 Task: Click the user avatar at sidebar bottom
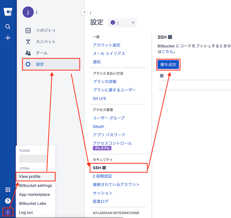[x=8, y=212]
